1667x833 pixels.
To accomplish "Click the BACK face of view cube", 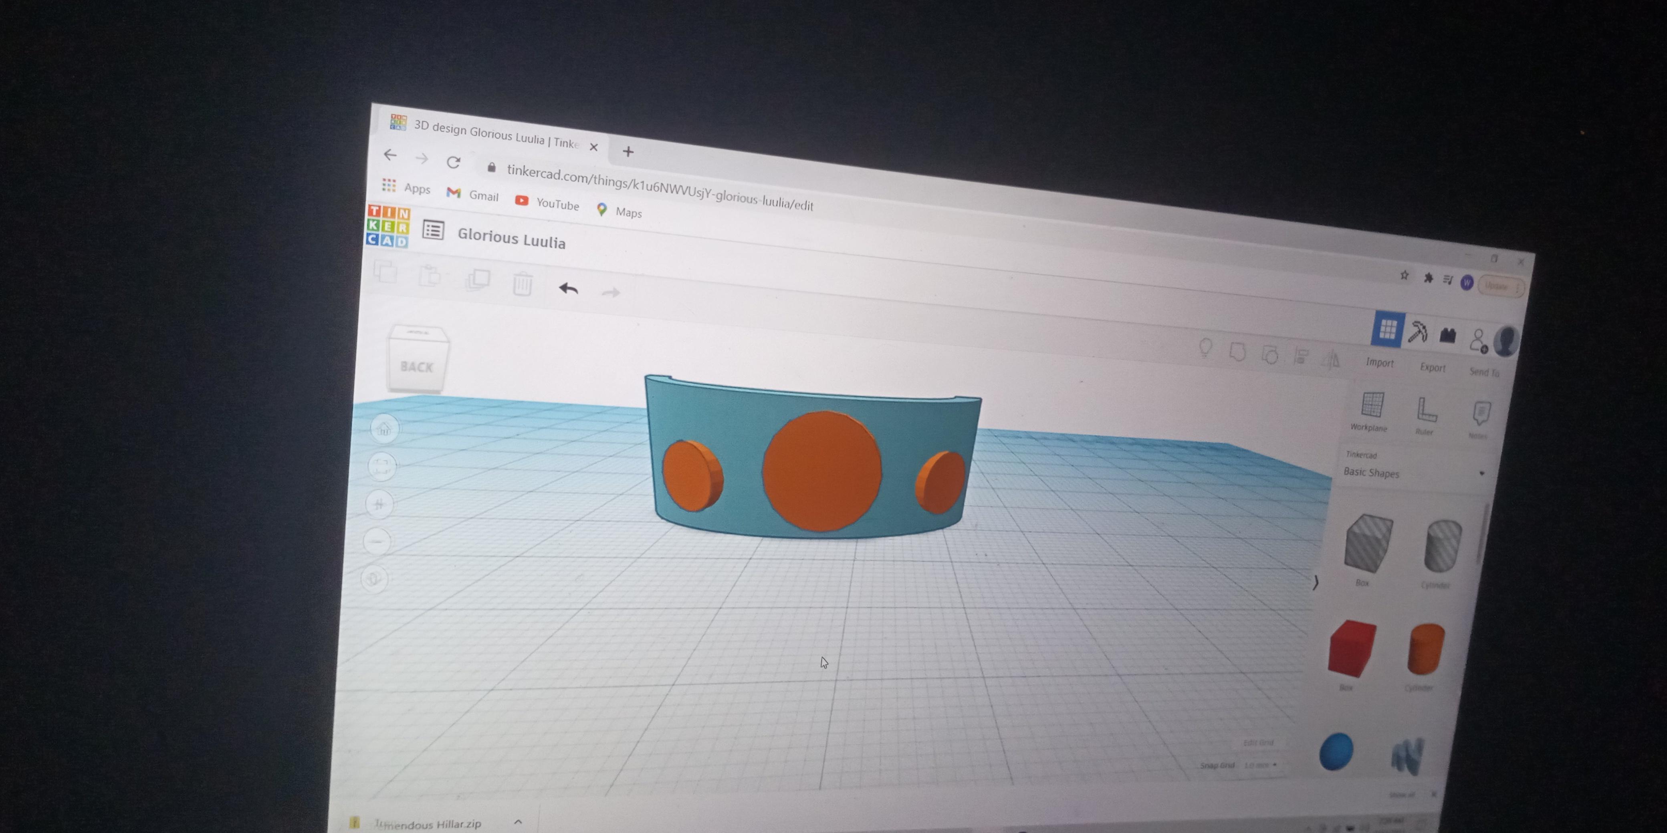I will tap(417, 367).
